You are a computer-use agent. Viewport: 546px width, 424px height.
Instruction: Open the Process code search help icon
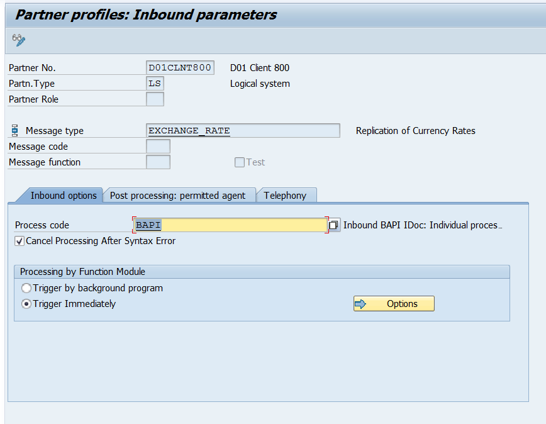tap(333, 224)
